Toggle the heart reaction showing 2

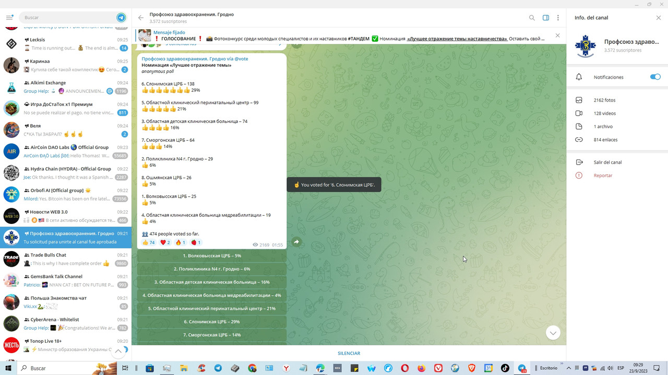[x=165, y=243]
